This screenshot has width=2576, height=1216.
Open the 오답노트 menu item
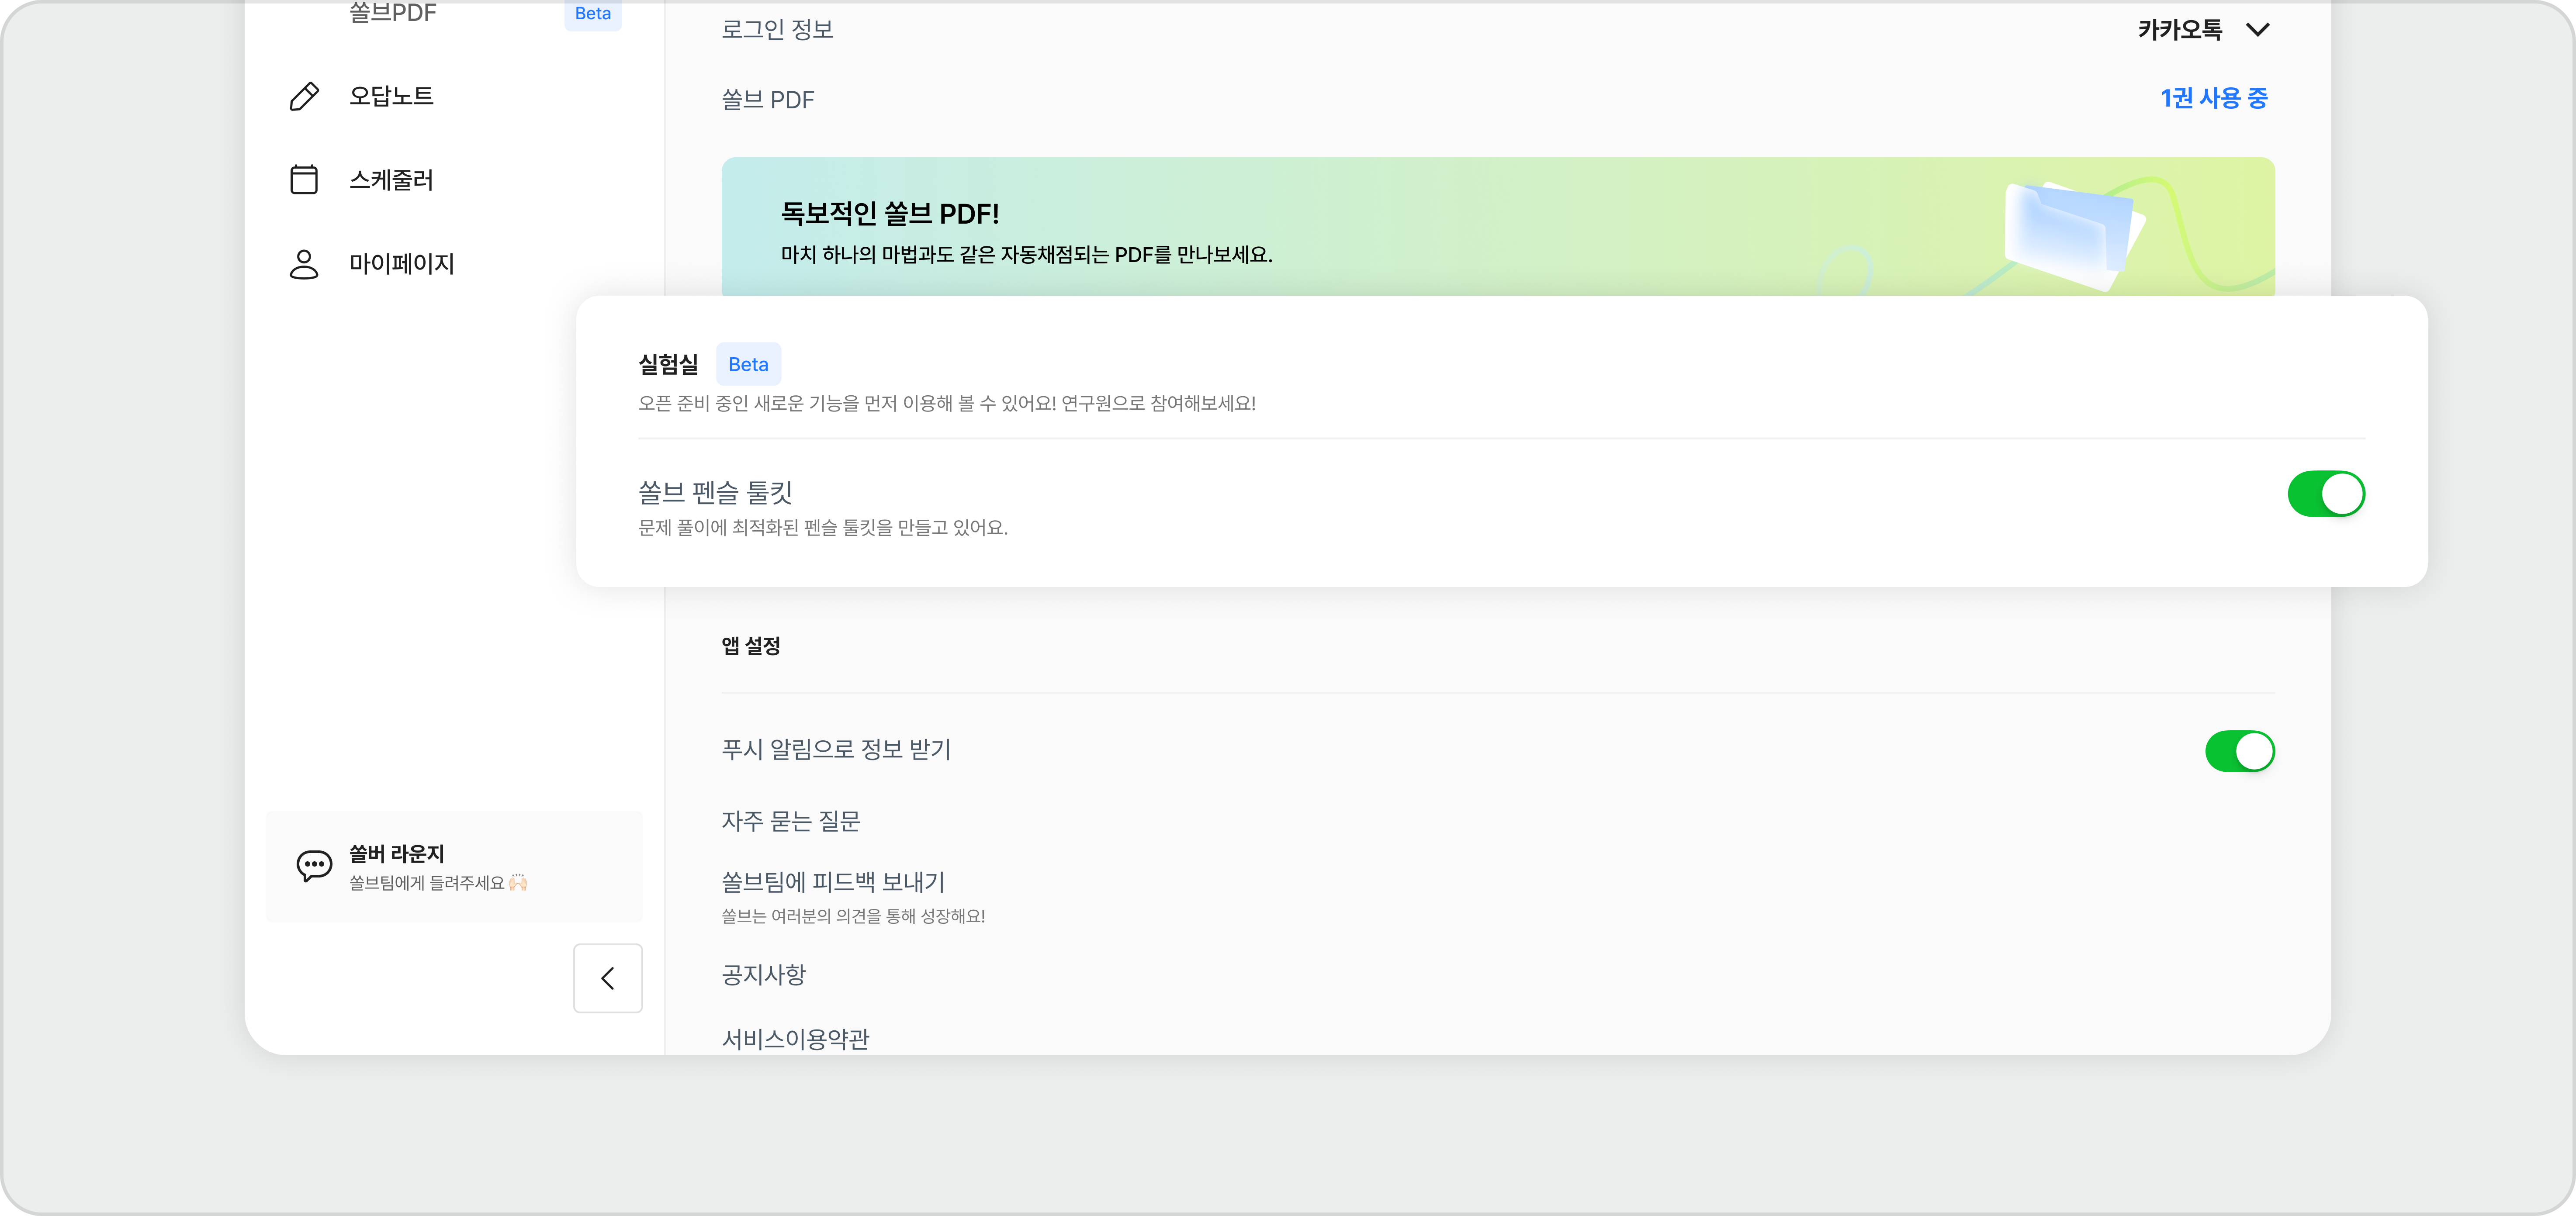click(391, 96)
